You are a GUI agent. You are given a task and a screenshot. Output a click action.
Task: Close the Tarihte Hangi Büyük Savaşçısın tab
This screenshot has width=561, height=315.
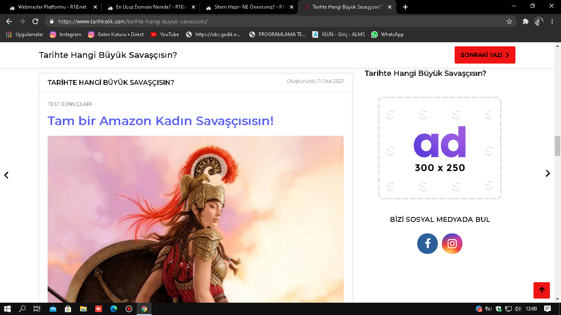pyautogui.click(x=389, y=7)
